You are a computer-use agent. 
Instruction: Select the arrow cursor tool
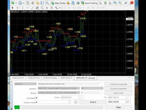(x=12, y=8)
